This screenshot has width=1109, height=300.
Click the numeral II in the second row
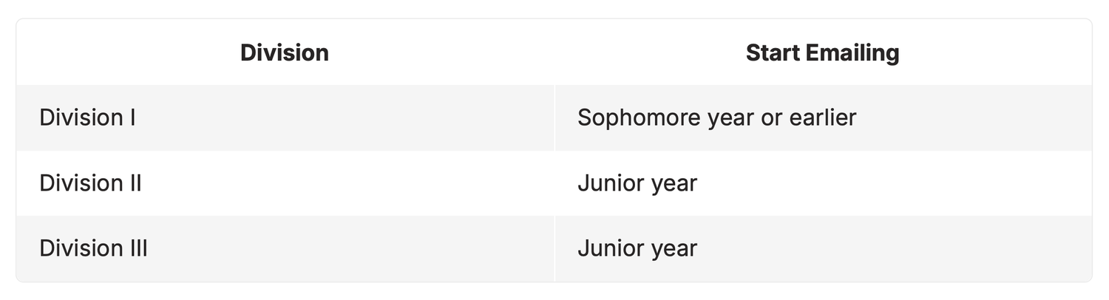pos(135,183)
